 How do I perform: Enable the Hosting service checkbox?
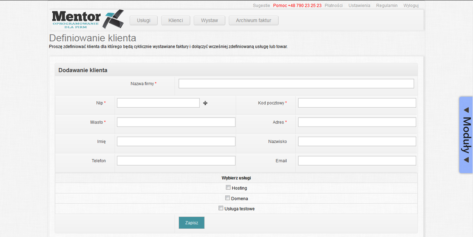[228, 187]
